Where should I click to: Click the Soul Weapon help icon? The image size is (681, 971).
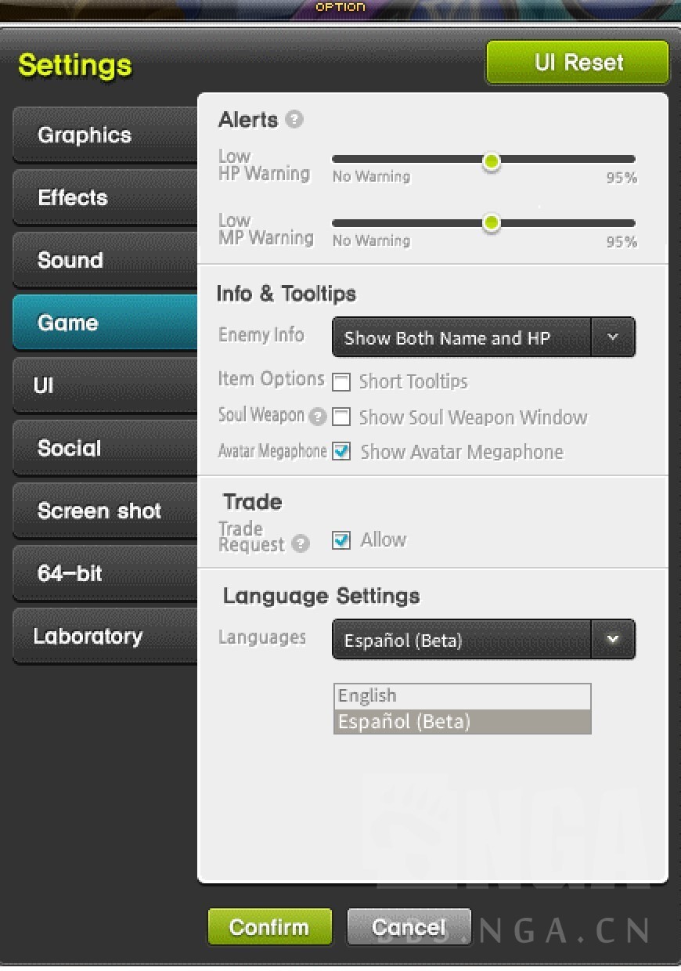coord(317,417)
